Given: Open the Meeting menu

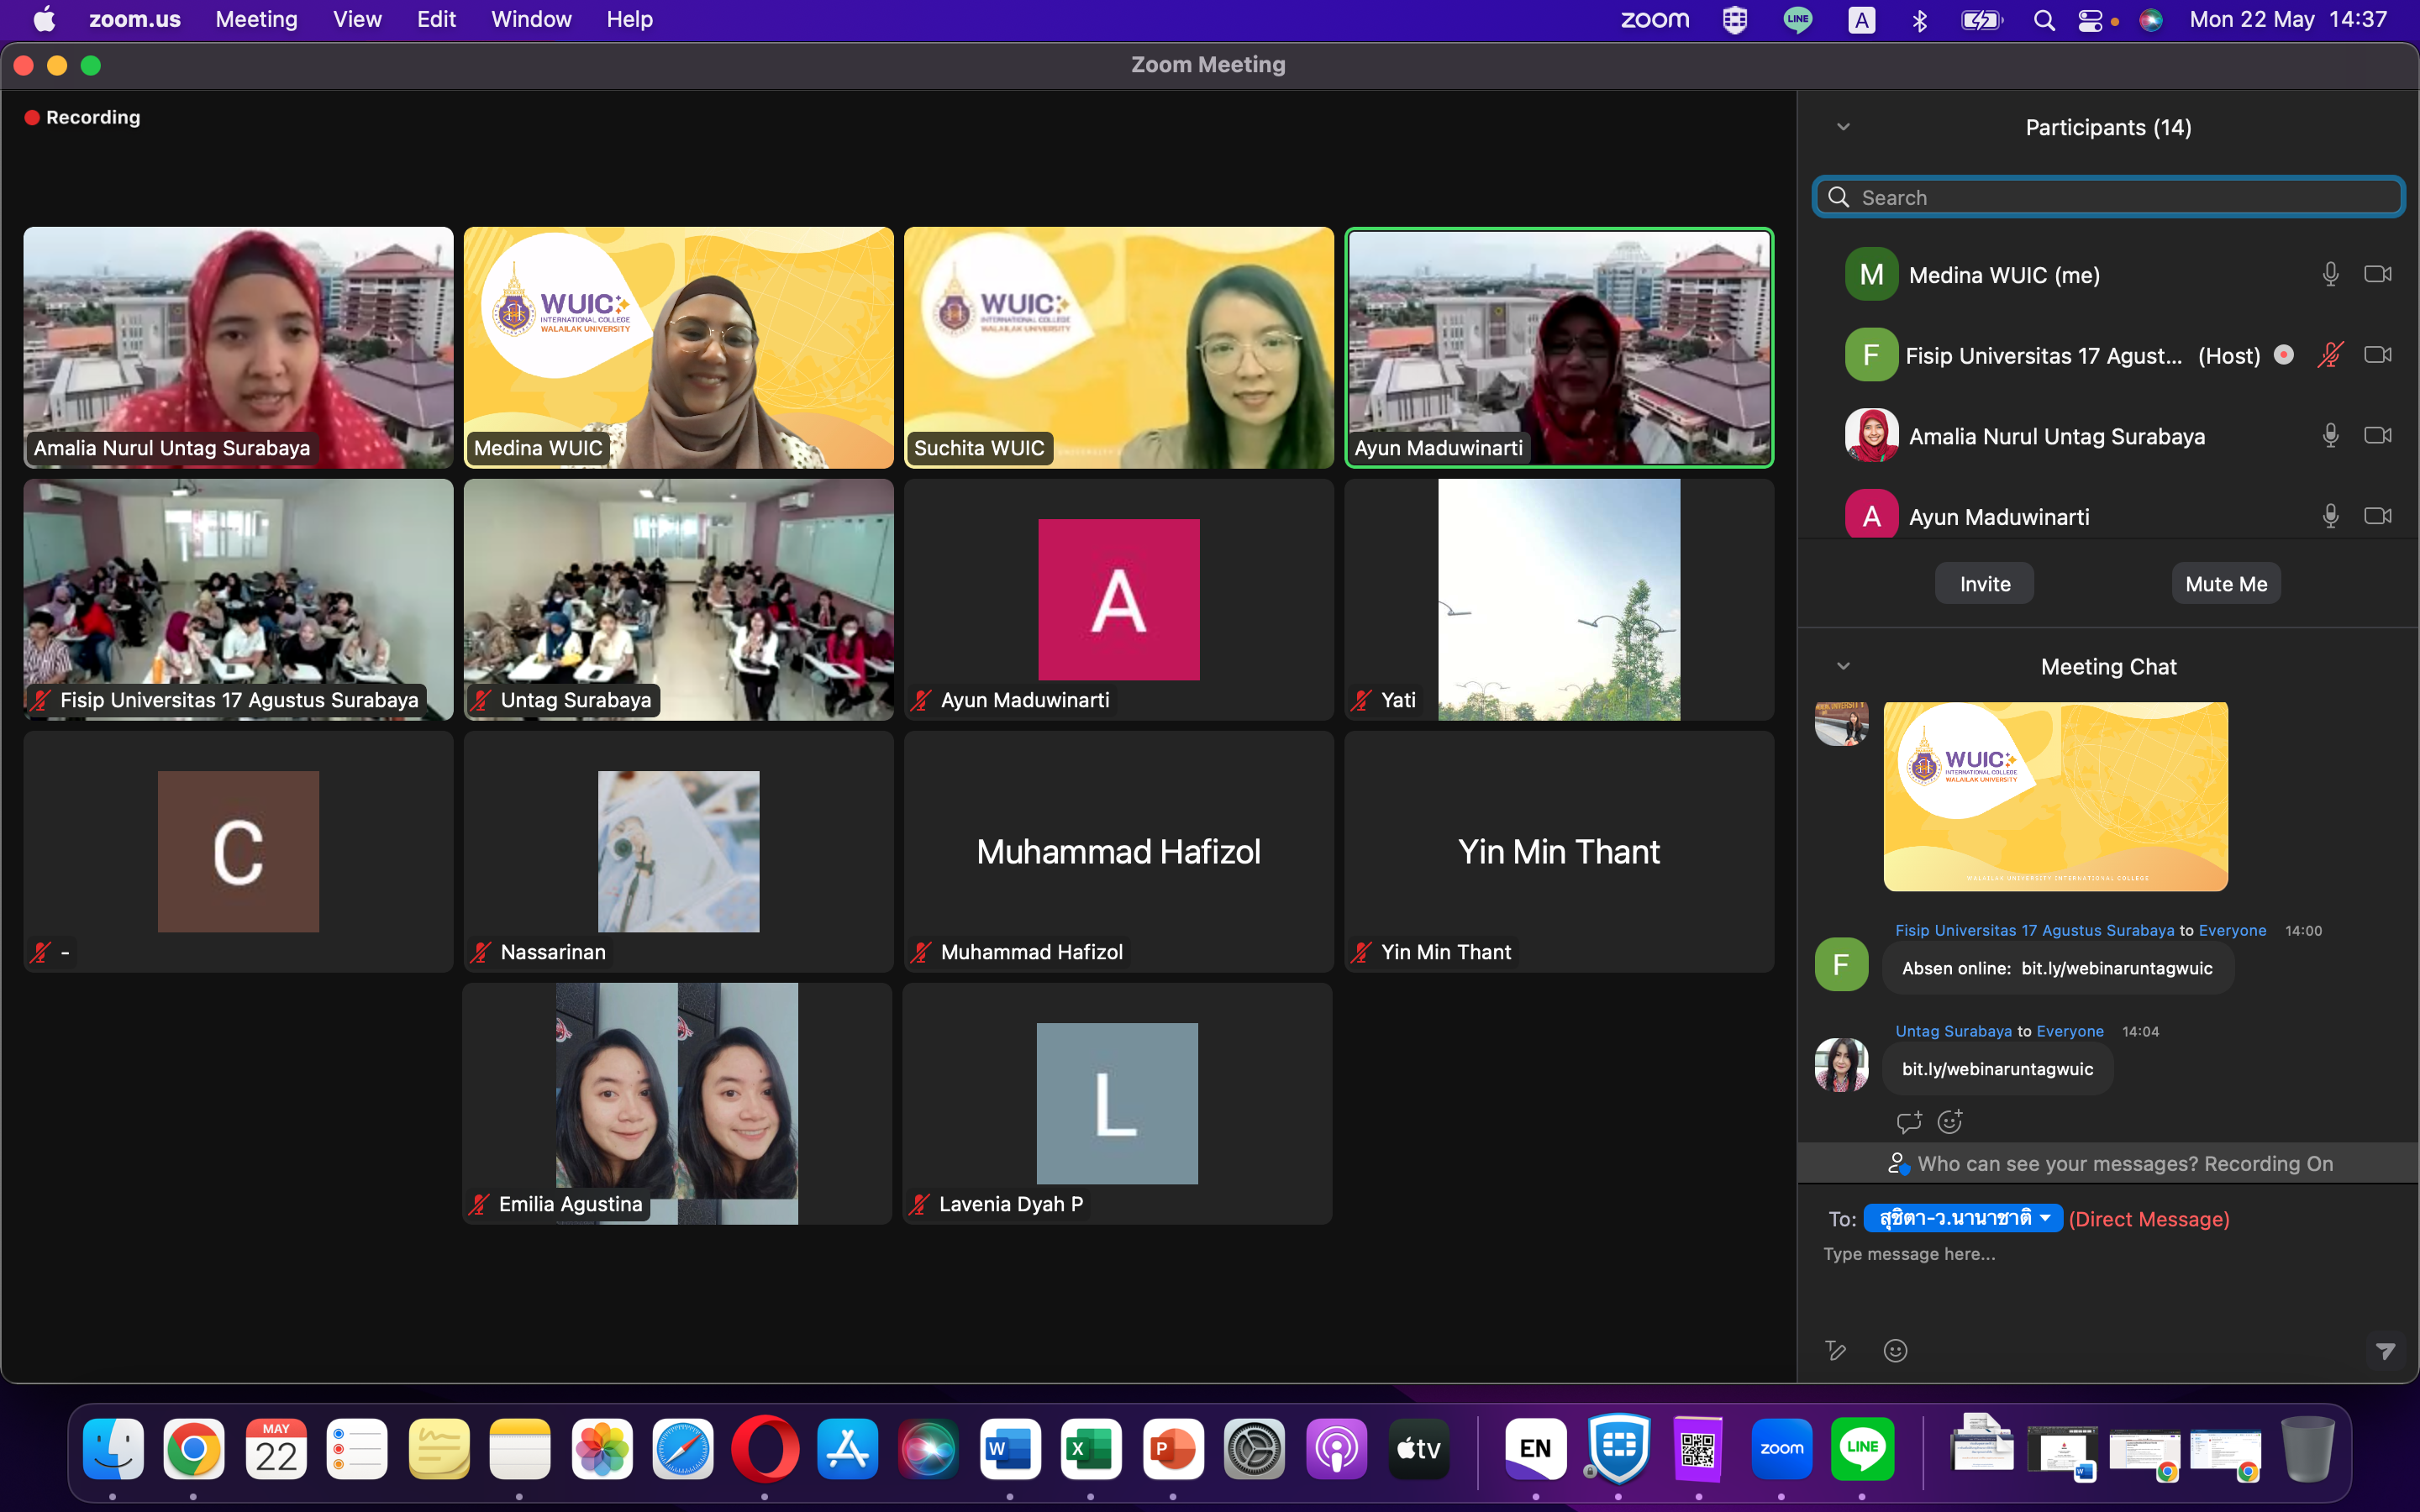Looking at the screenshot, I should tap(256, 19).
